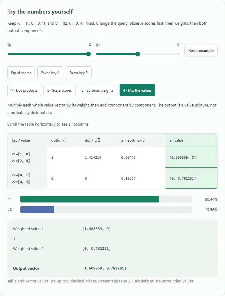Viewport: 225px width, 296px height.
Task: Click the 'Weighted value 2' label
Action: [x=28, y=248]
